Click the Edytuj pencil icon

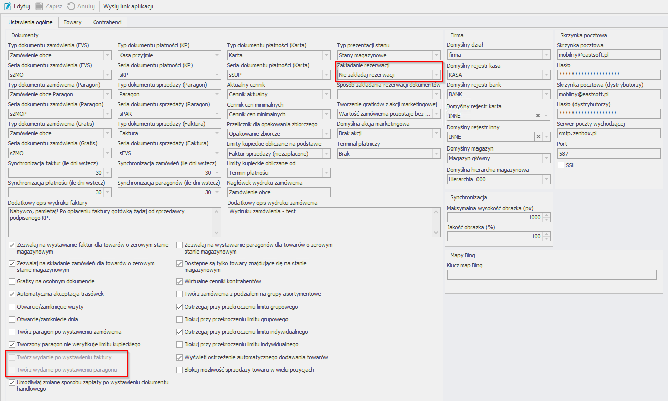pos(7,6)
